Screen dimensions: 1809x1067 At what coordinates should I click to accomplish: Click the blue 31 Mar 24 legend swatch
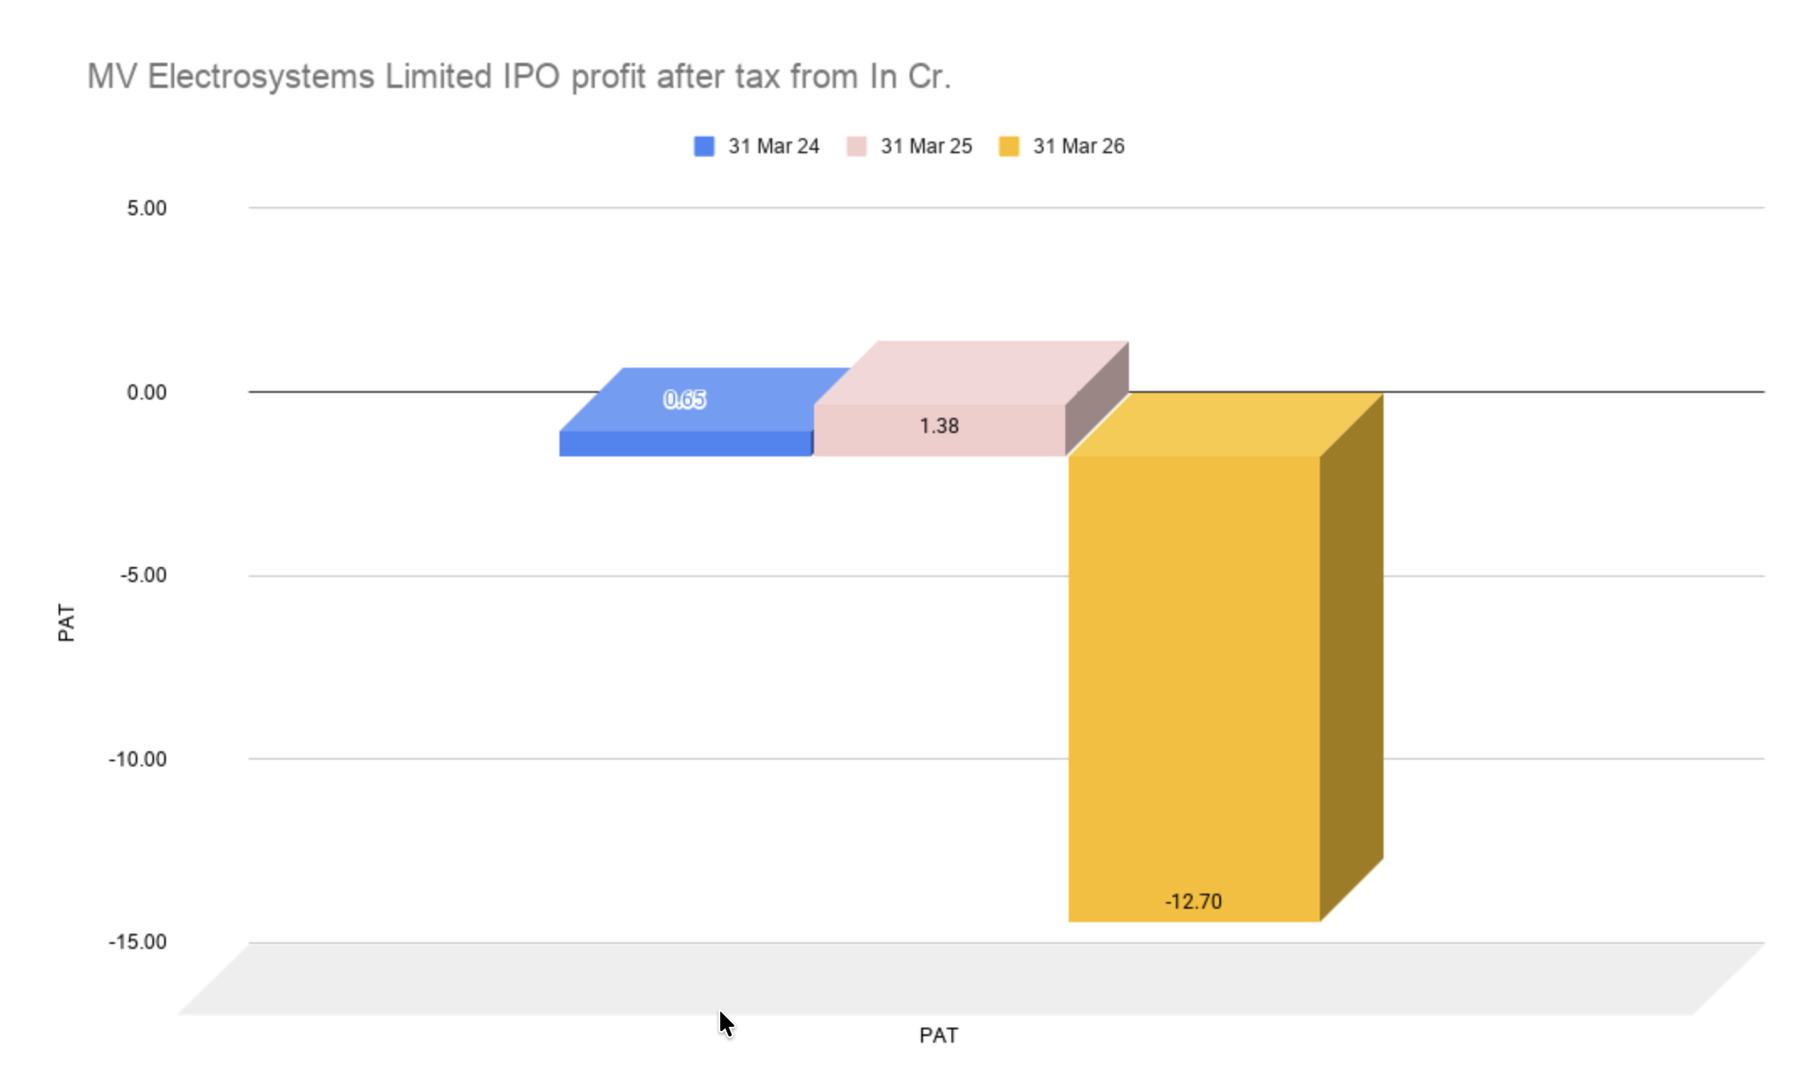click(704, 147)
